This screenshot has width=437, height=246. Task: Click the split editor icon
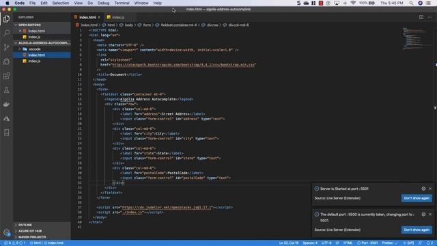(x=421, y=17)
